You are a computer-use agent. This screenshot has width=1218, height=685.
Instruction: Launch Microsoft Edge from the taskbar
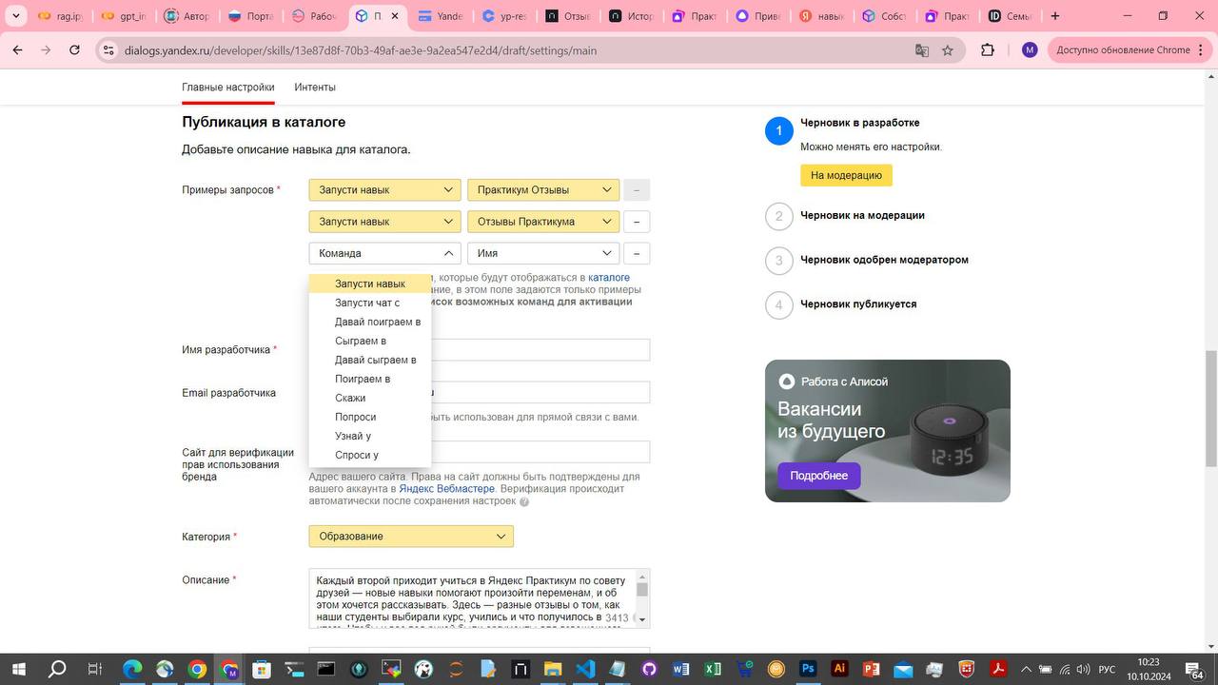point(132,669)
